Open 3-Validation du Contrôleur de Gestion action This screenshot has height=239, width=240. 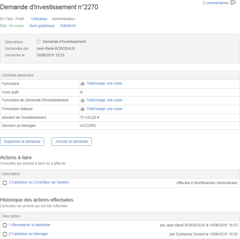coord(39,182)
